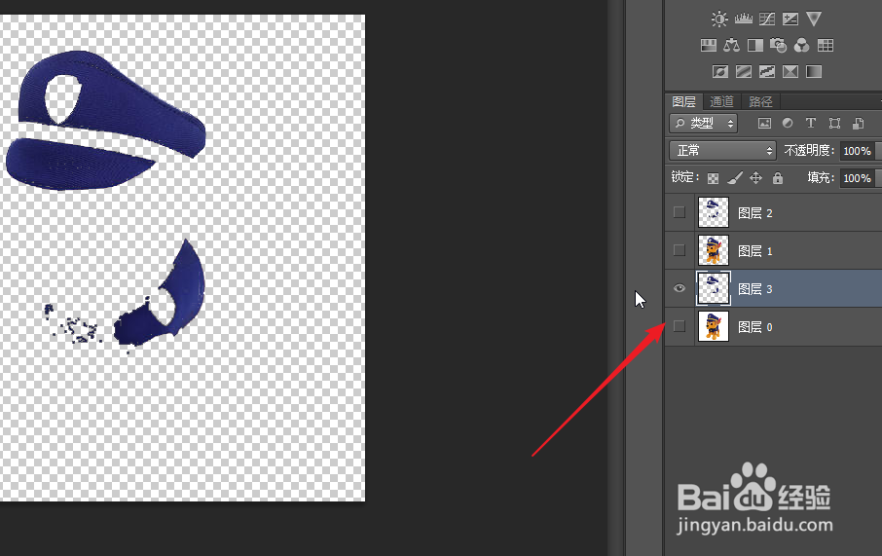Show 图层 0 visibility
This screenshot has height=556, width=882.
680,326
